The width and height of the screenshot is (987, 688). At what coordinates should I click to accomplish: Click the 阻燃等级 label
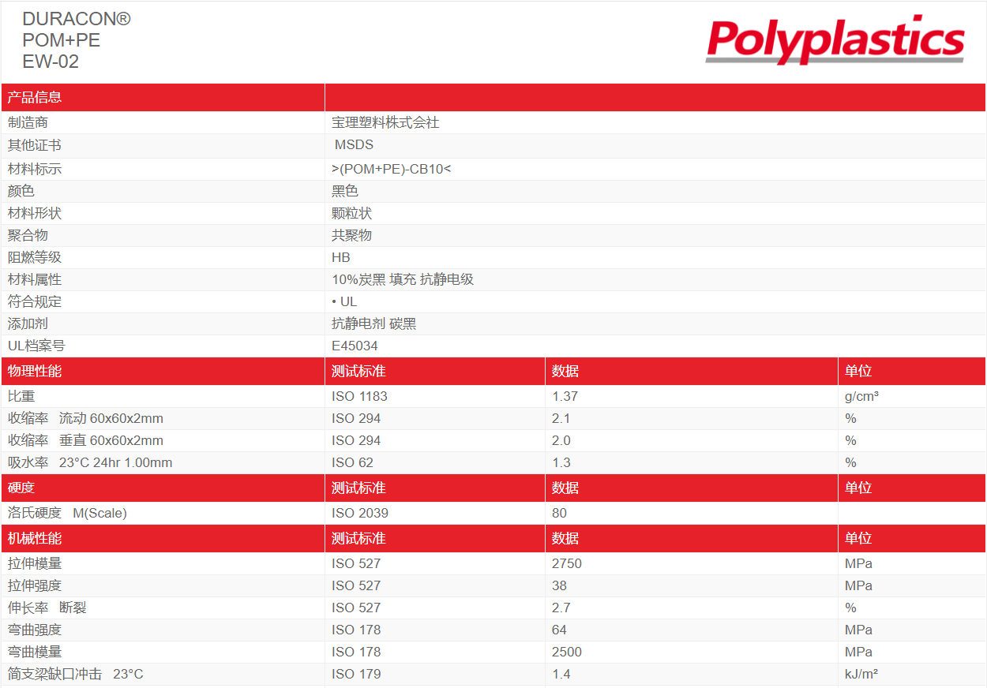click(35, 257)
